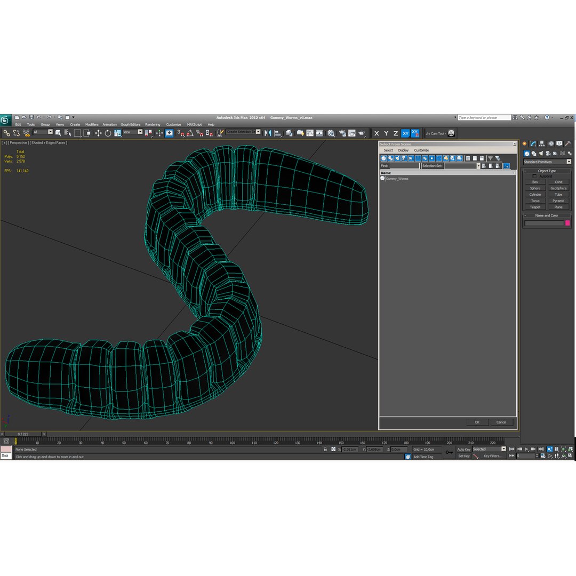Switch to the Utilities hammer tab

point(568,143)
